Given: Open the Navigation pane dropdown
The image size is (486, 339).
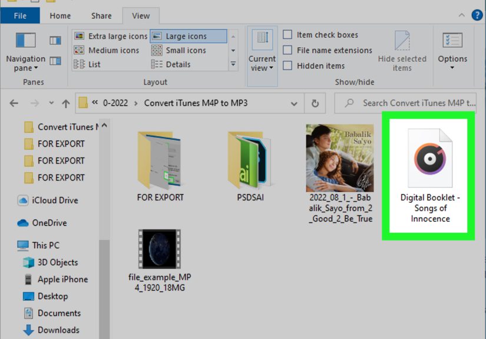Looking at the screenshot, I should (26, 52).
